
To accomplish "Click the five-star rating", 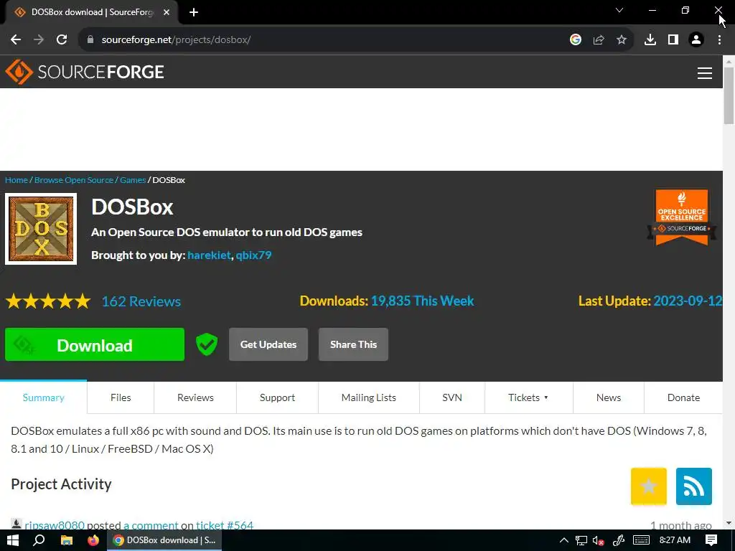I will coord(48,301).
